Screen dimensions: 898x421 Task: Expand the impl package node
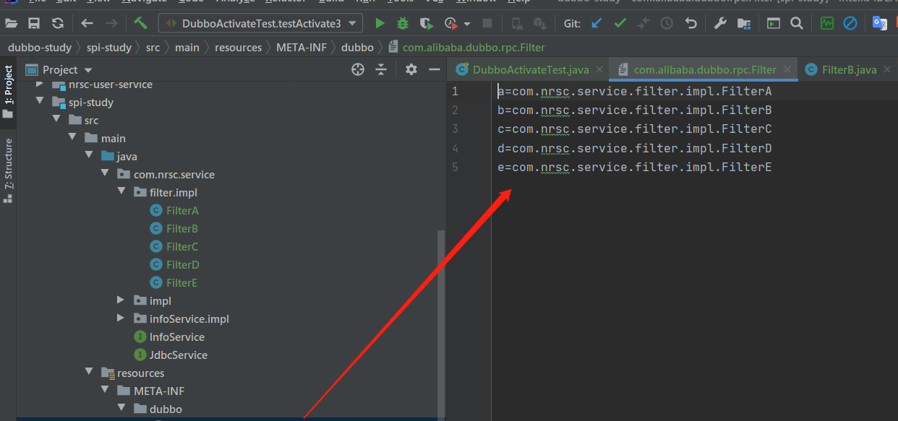pos(121,300)
